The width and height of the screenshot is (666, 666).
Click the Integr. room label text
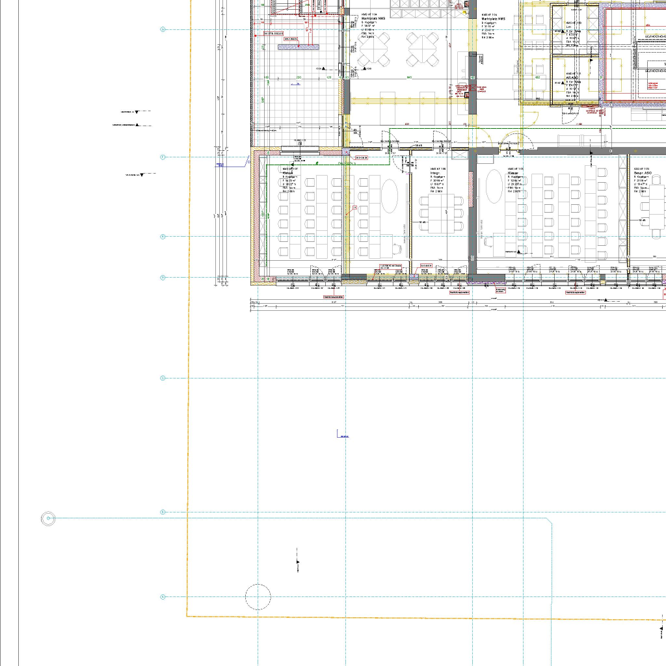tap(435, 173)
